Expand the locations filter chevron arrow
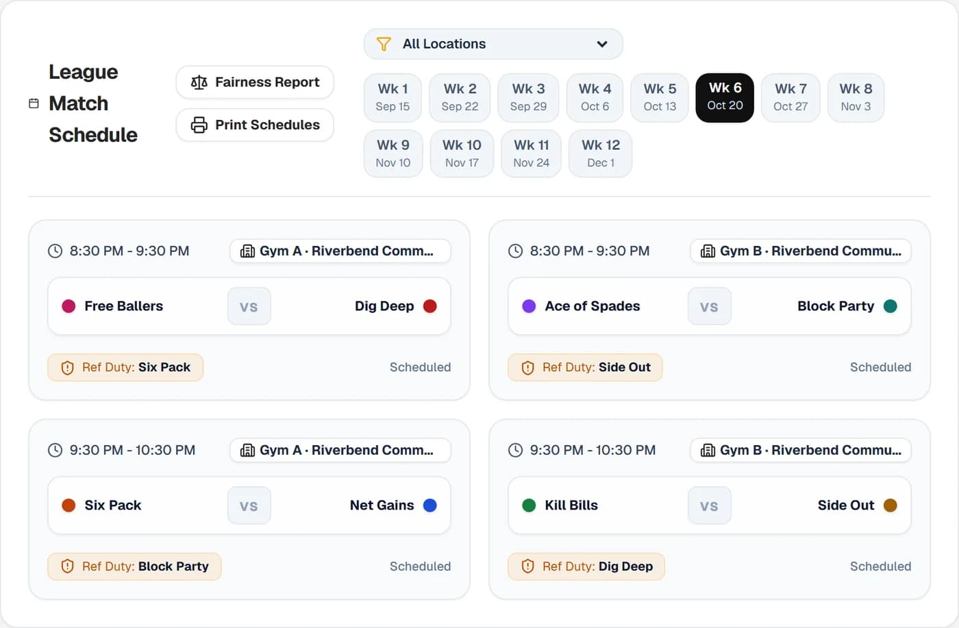959x628 pixels. [602, 44]
